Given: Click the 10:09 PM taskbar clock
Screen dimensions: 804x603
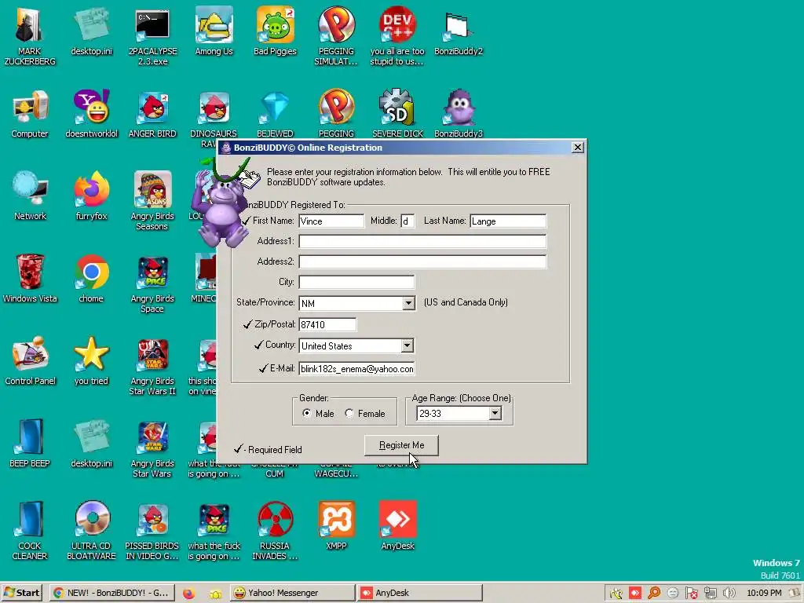Looking at the screenshot, I should tap(764, 593).
